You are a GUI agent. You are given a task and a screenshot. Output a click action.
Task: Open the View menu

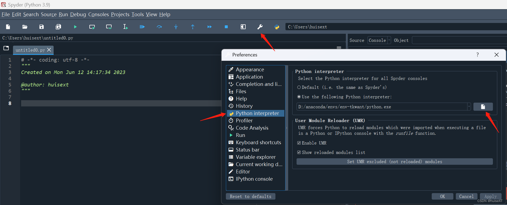151,14
